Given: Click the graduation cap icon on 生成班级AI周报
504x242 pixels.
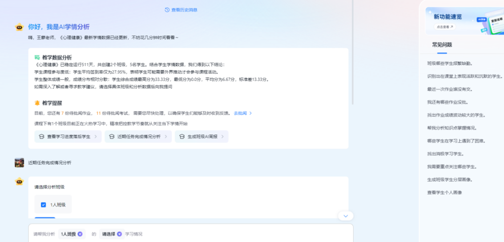Looking at the screenshot, I should click(181, 137).
